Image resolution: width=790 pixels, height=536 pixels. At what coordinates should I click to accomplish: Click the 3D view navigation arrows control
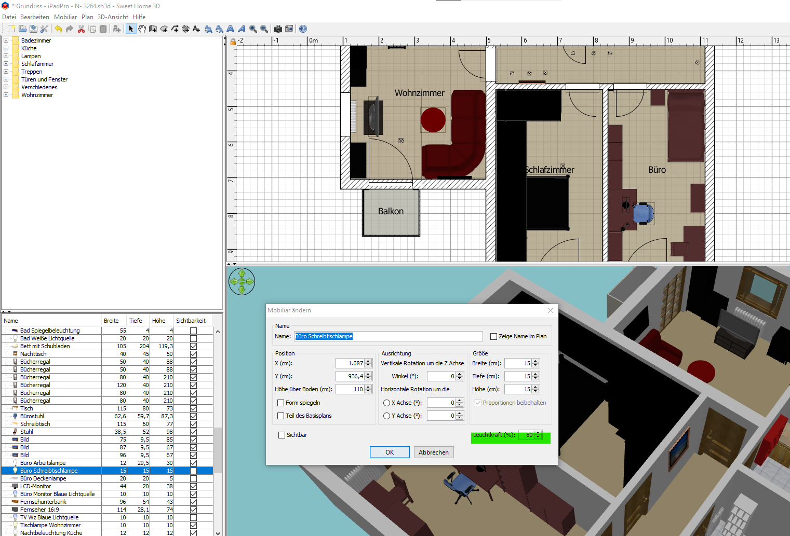(242, 282)
